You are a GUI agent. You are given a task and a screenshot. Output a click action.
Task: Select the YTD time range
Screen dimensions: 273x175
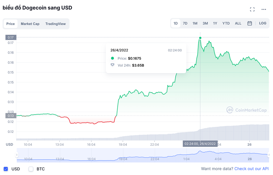(226, 23)
